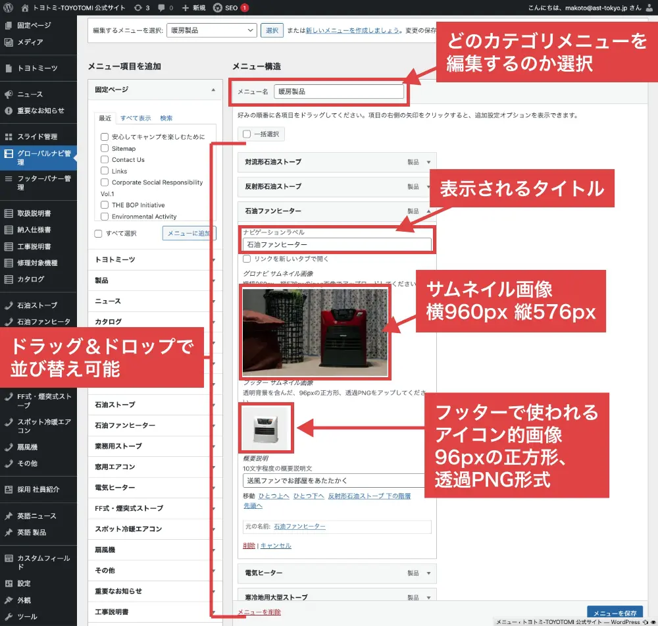The image size is (658, 626).
Task: Click the メニューを削除 link
Action: point(259,612)
